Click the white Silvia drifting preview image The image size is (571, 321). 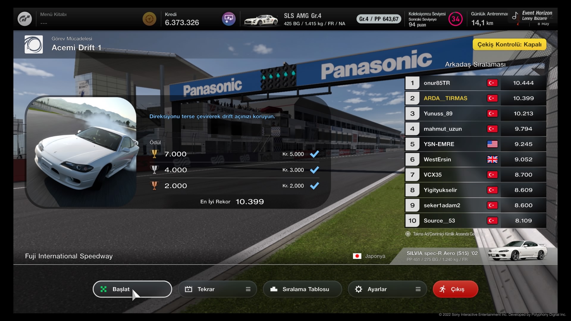click(81, 152)
